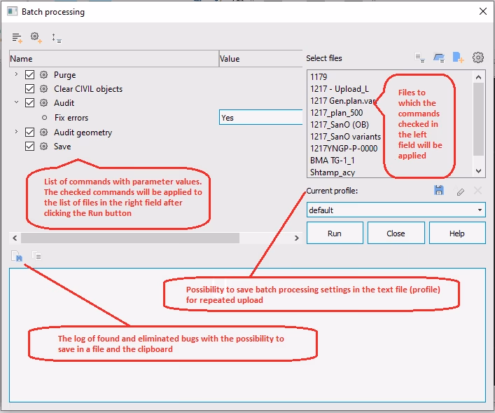Select the Fix errors parameter row
This screenshot has height=413, width=495.
click(71, 118)
